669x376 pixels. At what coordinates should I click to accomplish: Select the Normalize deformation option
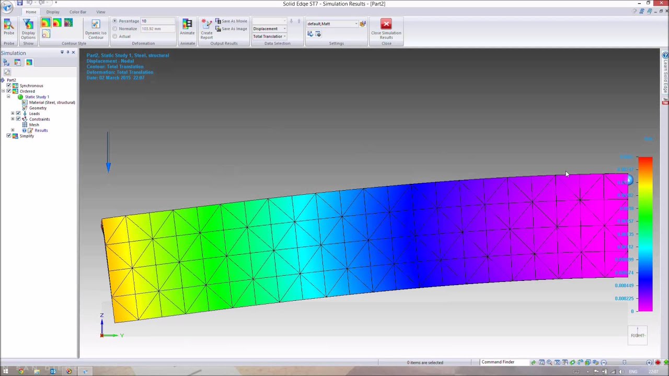(x=124, y=29)
